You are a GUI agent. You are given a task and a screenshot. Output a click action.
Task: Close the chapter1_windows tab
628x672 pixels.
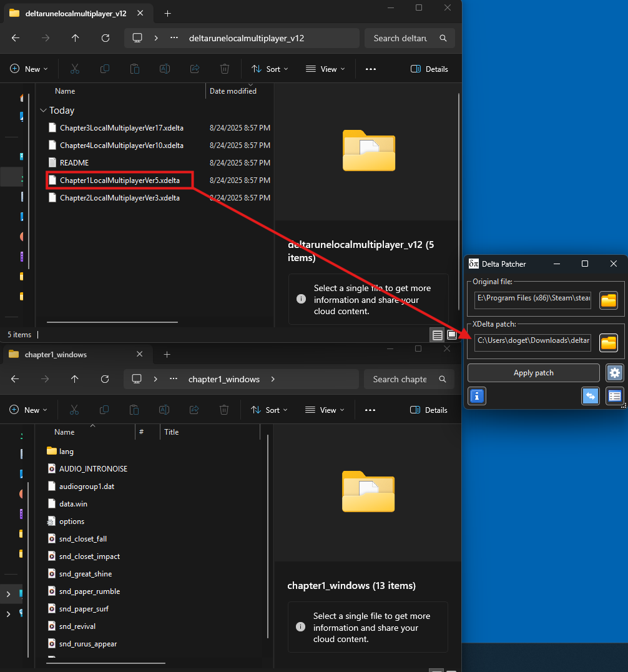[139, 354]
